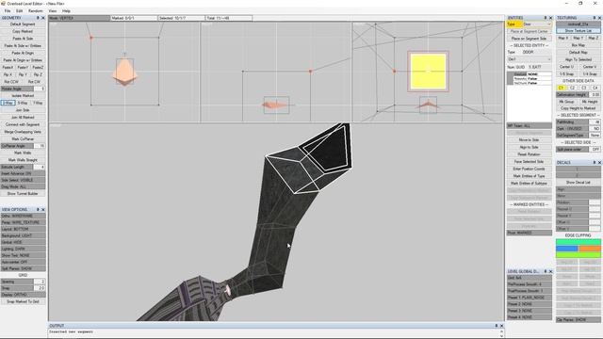Click the Flip X button

[x=8, y=74]
